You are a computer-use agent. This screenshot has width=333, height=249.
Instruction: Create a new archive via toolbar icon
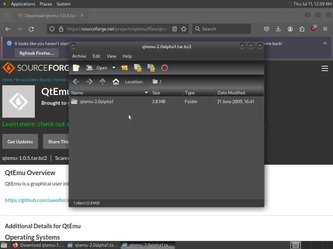point(76,68)
